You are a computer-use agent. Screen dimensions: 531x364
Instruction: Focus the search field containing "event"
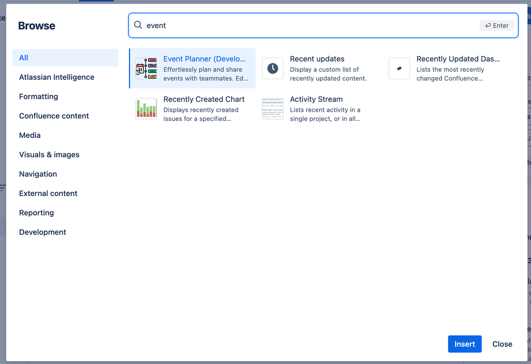[311, 25]
